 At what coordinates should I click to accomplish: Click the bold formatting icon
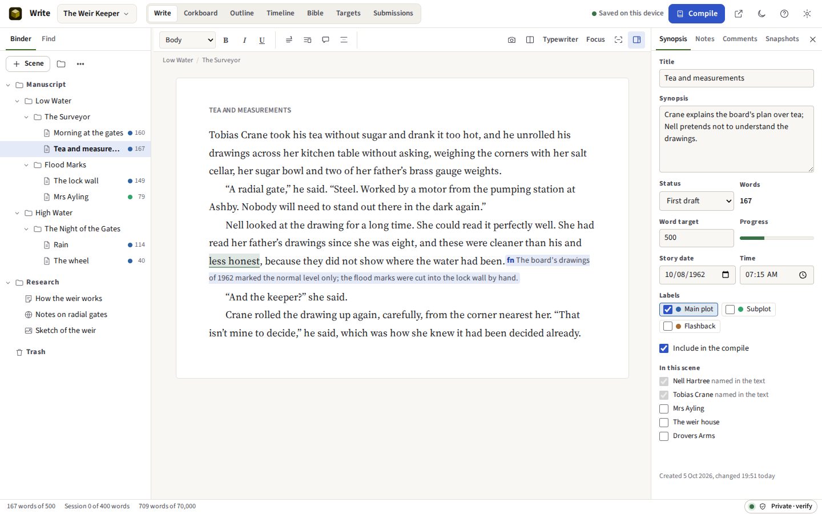(x=226, y=40)
